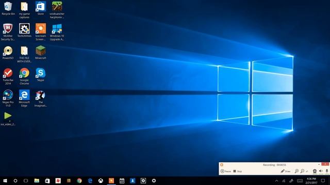Image resolution: width=330 pixels, height=185 pixels.
Task: Open Settings gear on taskbar
Action: click(154, 180)
